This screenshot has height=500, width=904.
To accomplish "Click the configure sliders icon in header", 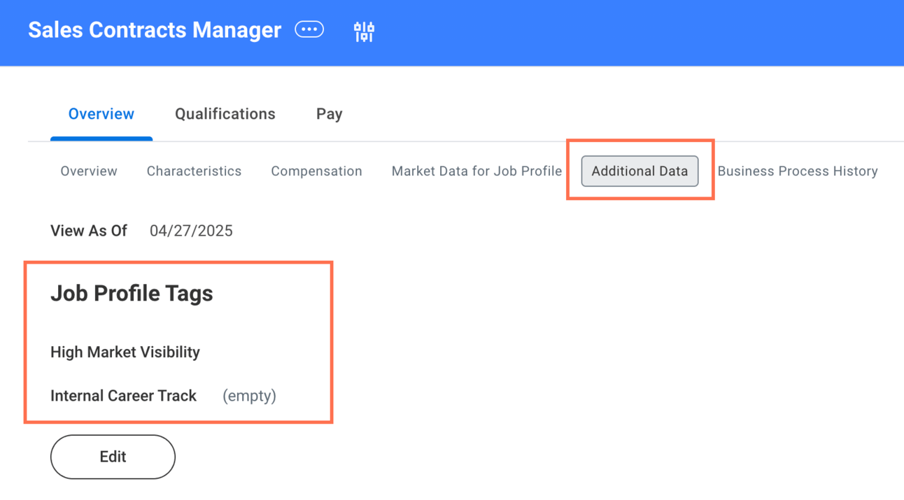I will [364, 31].
